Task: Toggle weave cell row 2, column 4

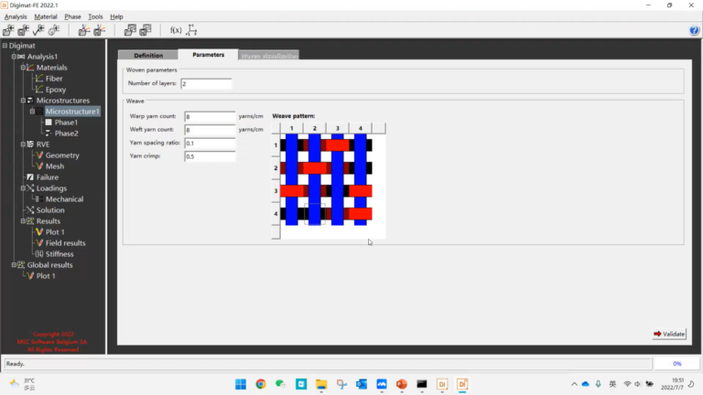Action: [x=361, y=168]
